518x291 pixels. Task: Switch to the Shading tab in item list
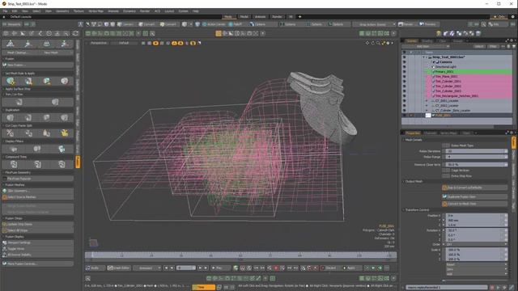(x=427, y=41)
